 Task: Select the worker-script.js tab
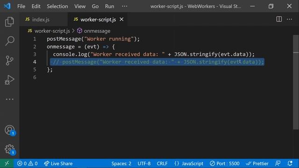click(x=98, y=20)
